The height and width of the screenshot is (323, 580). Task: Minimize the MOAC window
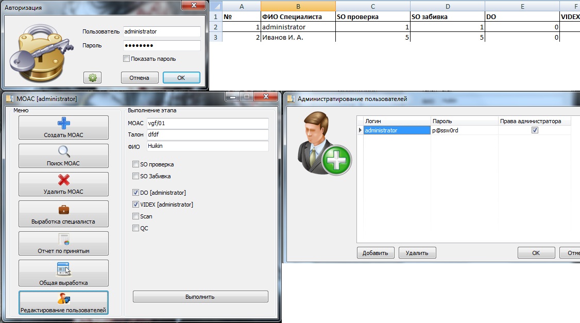pos(233,97)
